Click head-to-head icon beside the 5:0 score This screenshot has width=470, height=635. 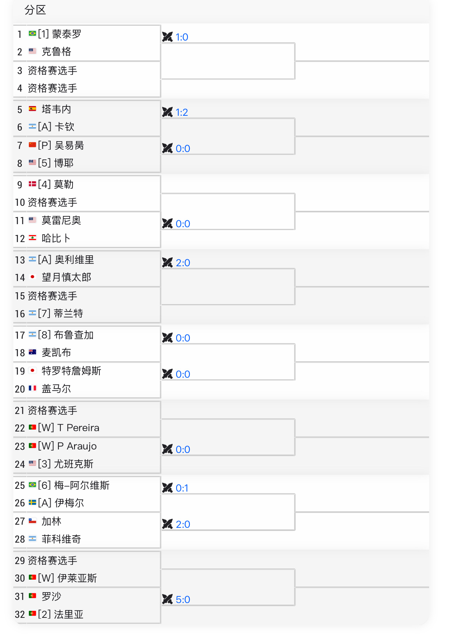click(x=167, y=600)
